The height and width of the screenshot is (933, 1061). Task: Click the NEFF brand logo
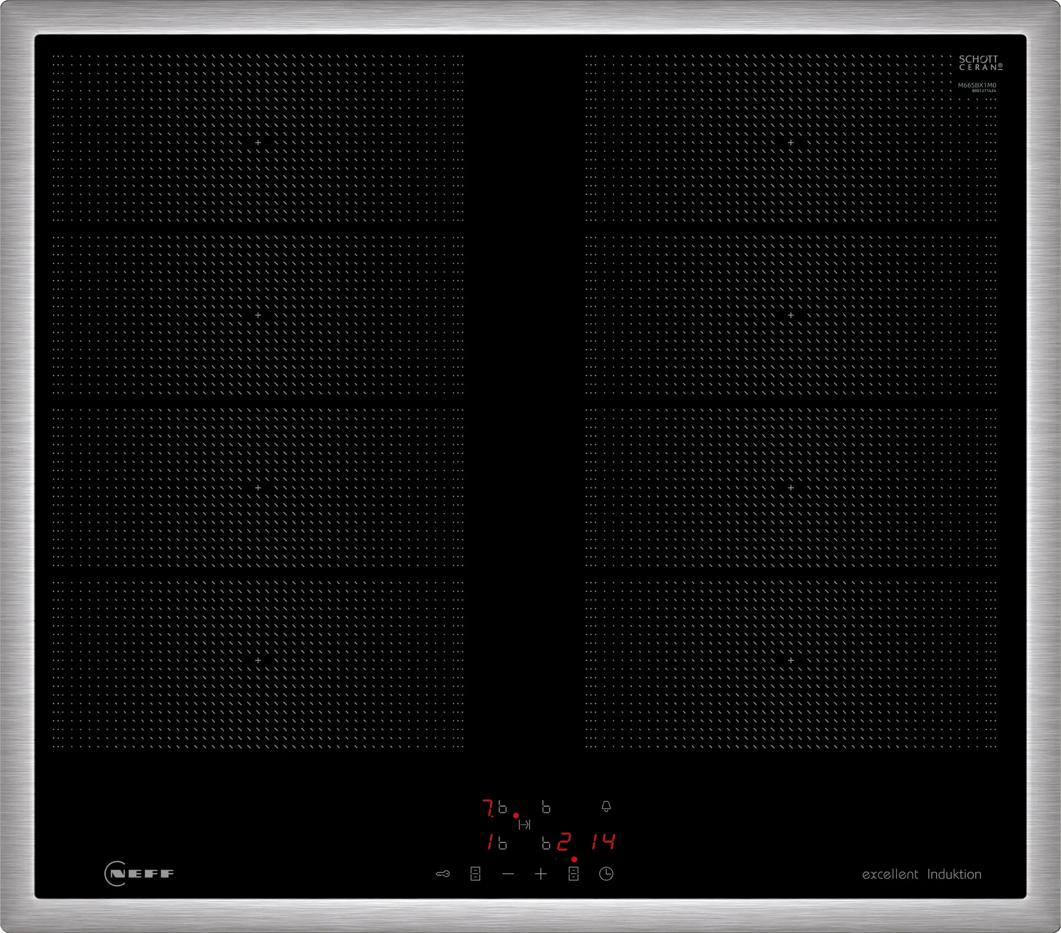click(139, 874)
